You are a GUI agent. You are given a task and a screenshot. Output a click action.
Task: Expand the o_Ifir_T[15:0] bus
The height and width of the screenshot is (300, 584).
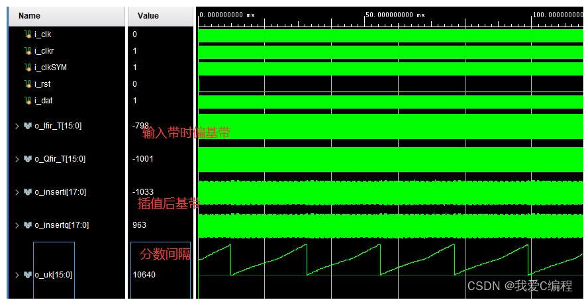pos(17,126)
